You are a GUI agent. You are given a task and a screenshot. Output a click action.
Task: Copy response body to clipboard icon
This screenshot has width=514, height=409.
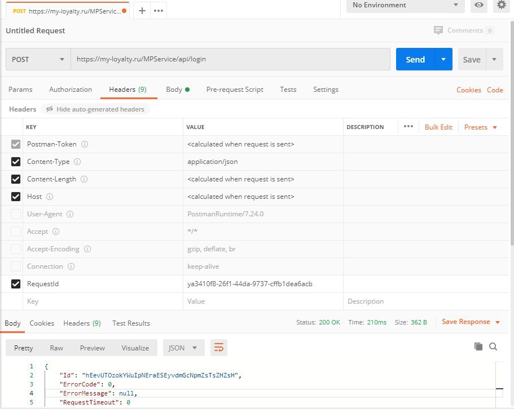click(478, 346)
